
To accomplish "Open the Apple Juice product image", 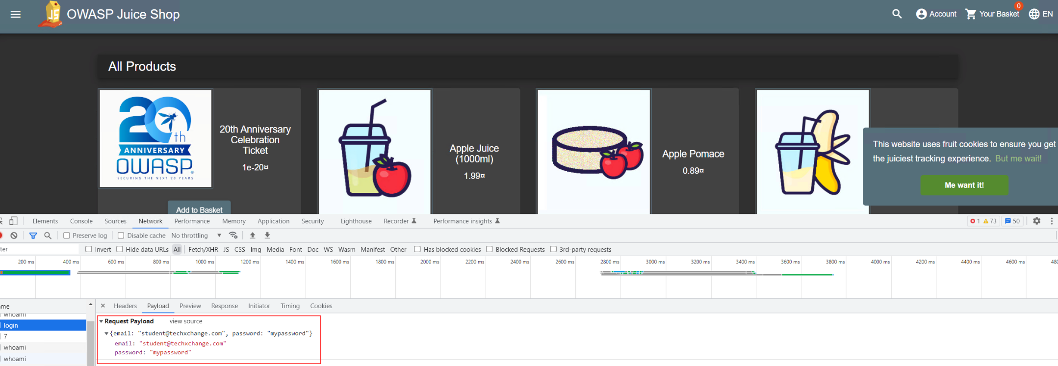I will pyautogui.click(x=375, y=151).
